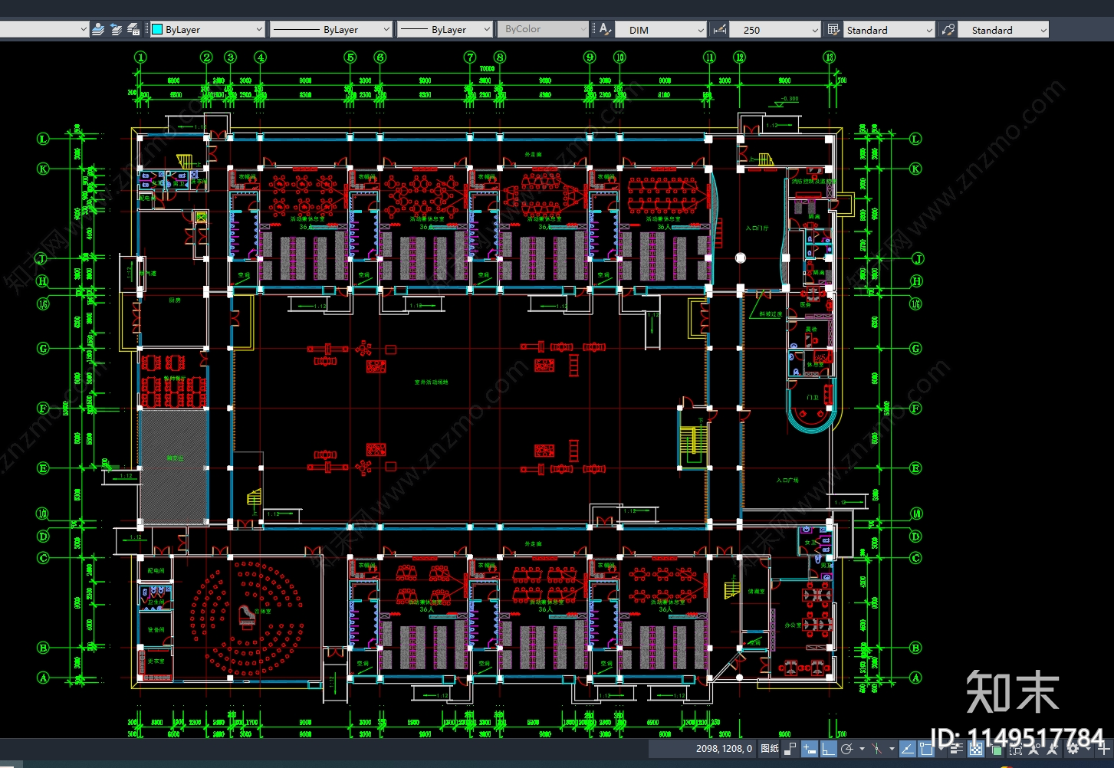Click the plus icon at status bar end
This screenshot has width=1114, height=768.
point(1104,749)
